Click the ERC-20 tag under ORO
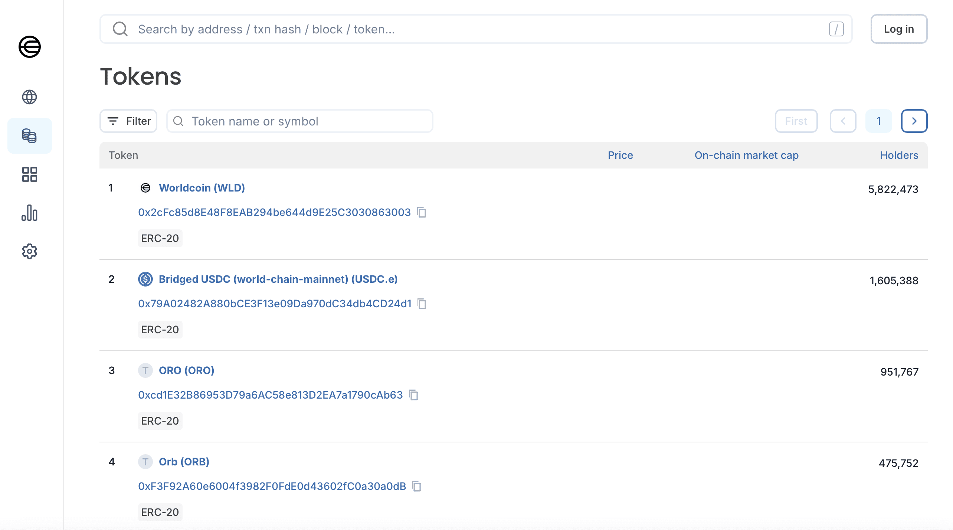 tap(160, 421)
